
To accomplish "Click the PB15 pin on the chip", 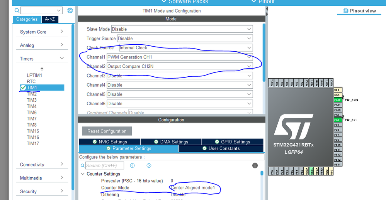I will click(x=338, y=145).
